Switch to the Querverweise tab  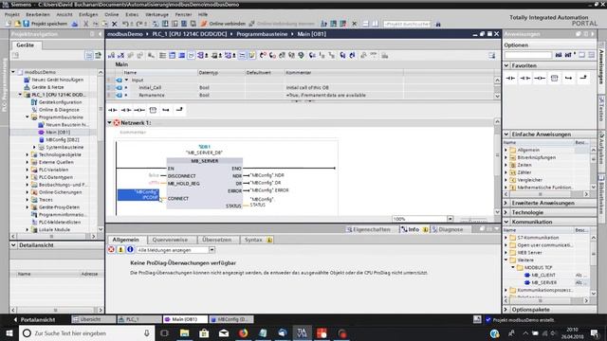click(170, 240)
